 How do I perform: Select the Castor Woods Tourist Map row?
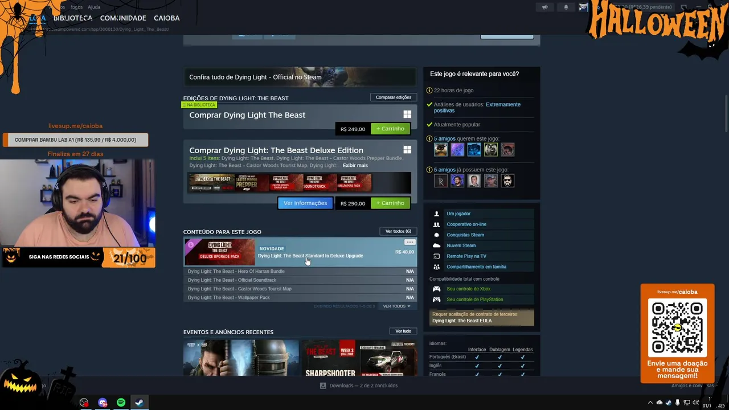(300, 289)
